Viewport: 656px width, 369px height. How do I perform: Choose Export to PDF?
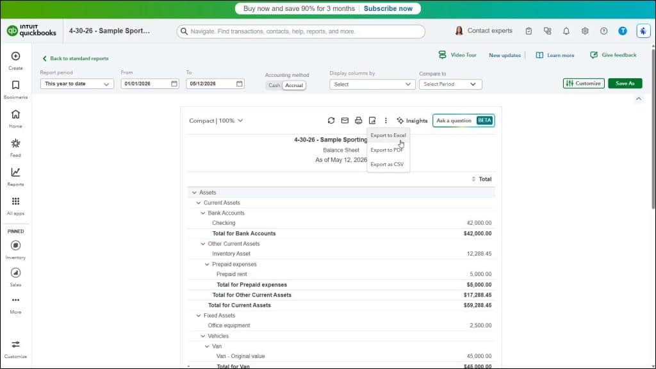tap(388, 150)
